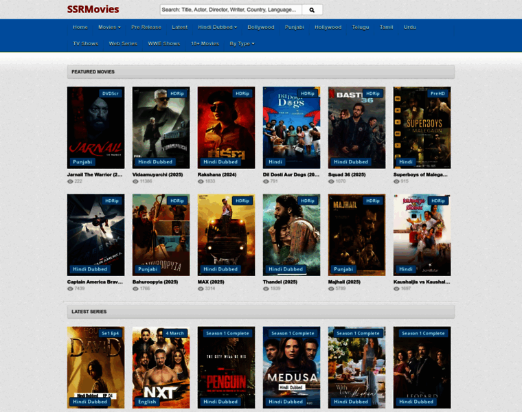Click the Bahuroopyia (2025) title link
This screenshot has width=522, height=412.
click(155, 282)
